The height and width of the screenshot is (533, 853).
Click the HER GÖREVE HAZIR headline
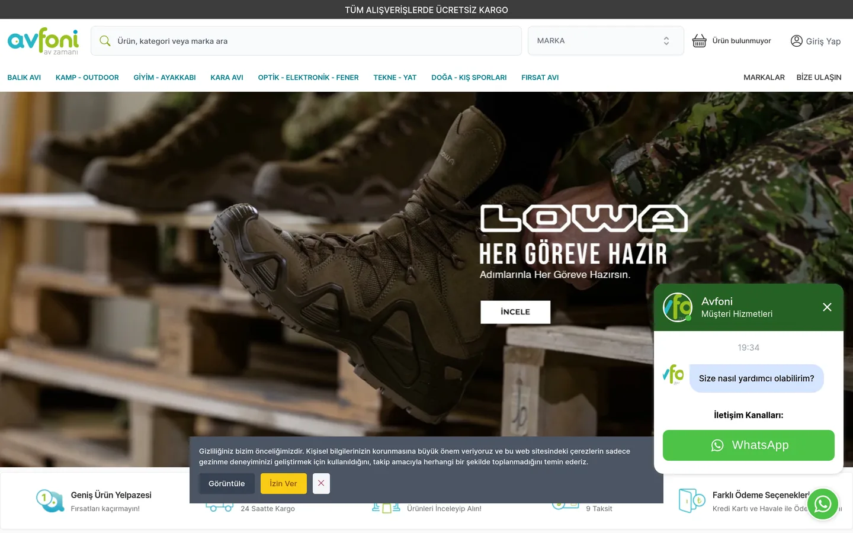tap(573, 254)
